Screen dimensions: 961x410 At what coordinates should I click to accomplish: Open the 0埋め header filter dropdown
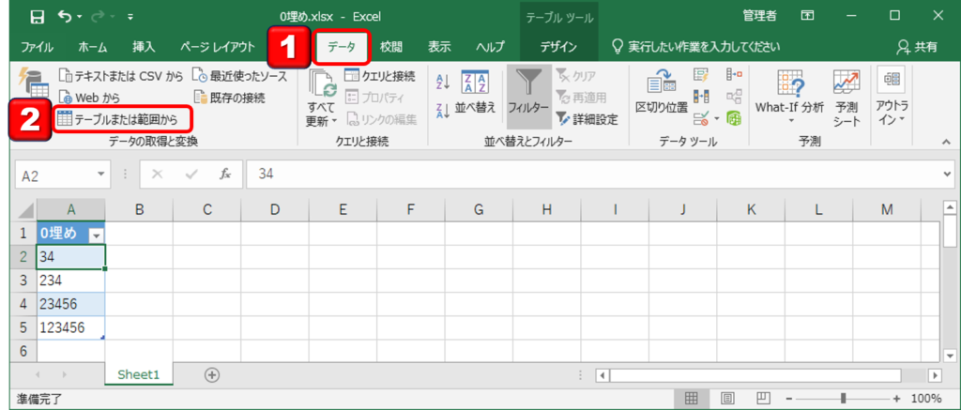(x=97, y=235)
